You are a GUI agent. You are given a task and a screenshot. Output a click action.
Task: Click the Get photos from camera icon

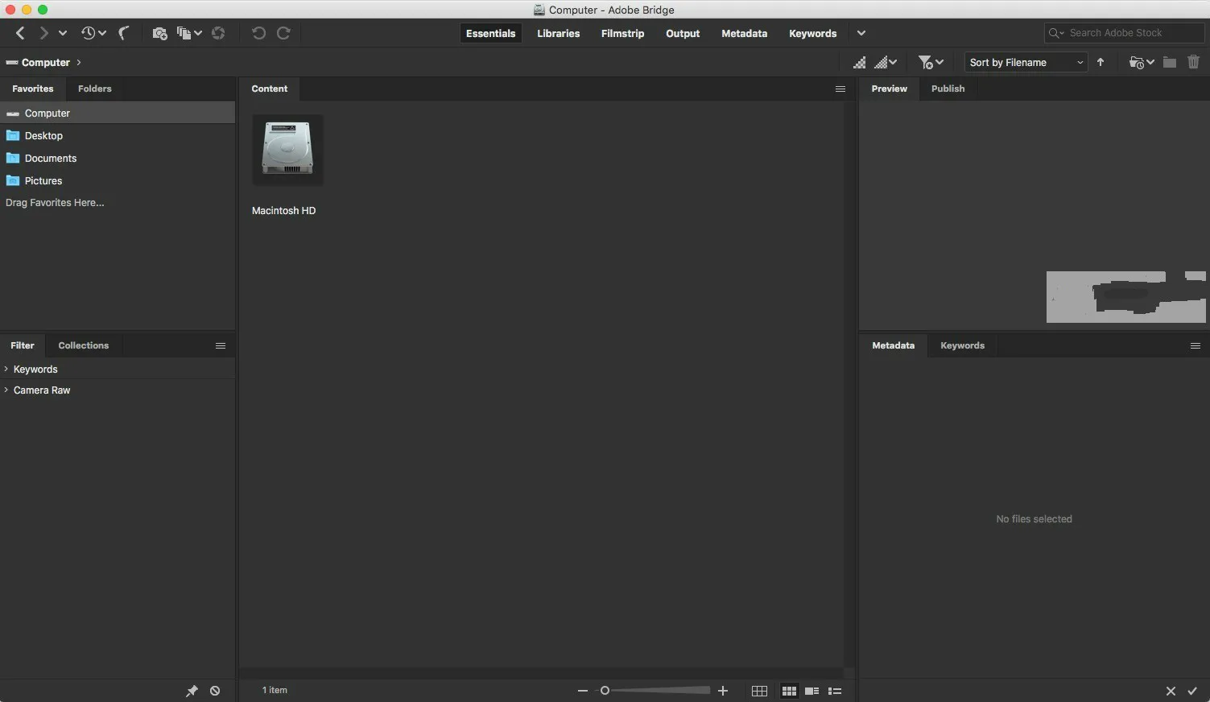159,33
